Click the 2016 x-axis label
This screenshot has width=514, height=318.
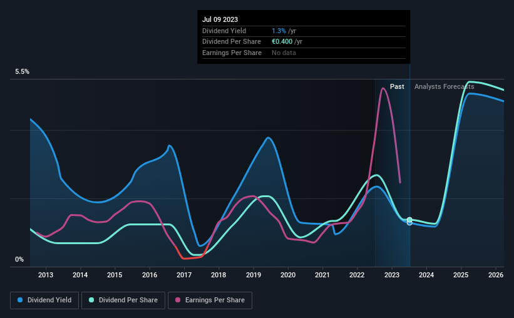point(150,275)
